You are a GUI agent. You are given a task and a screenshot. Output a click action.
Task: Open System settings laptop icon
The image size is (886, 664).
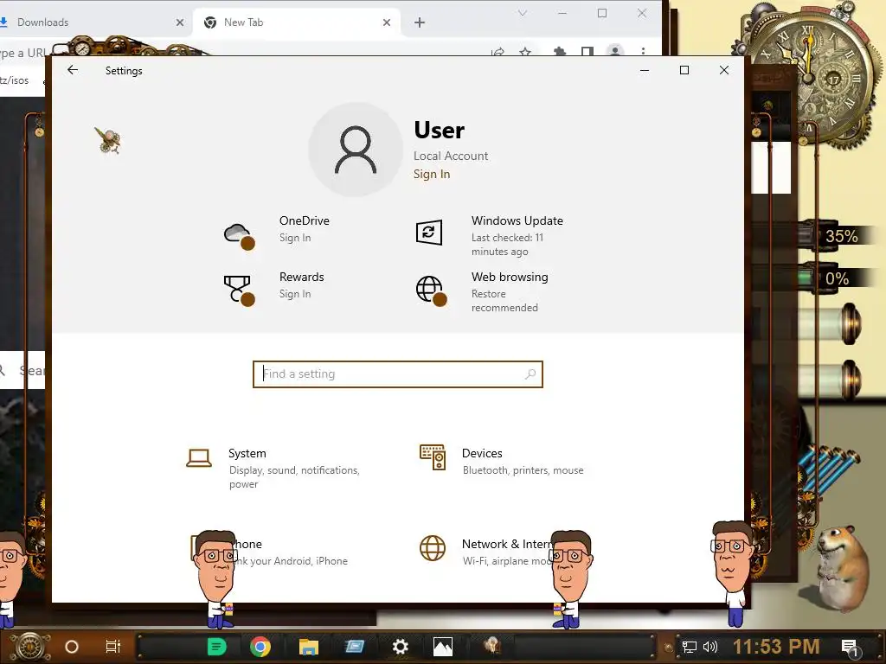click(199, 458)
